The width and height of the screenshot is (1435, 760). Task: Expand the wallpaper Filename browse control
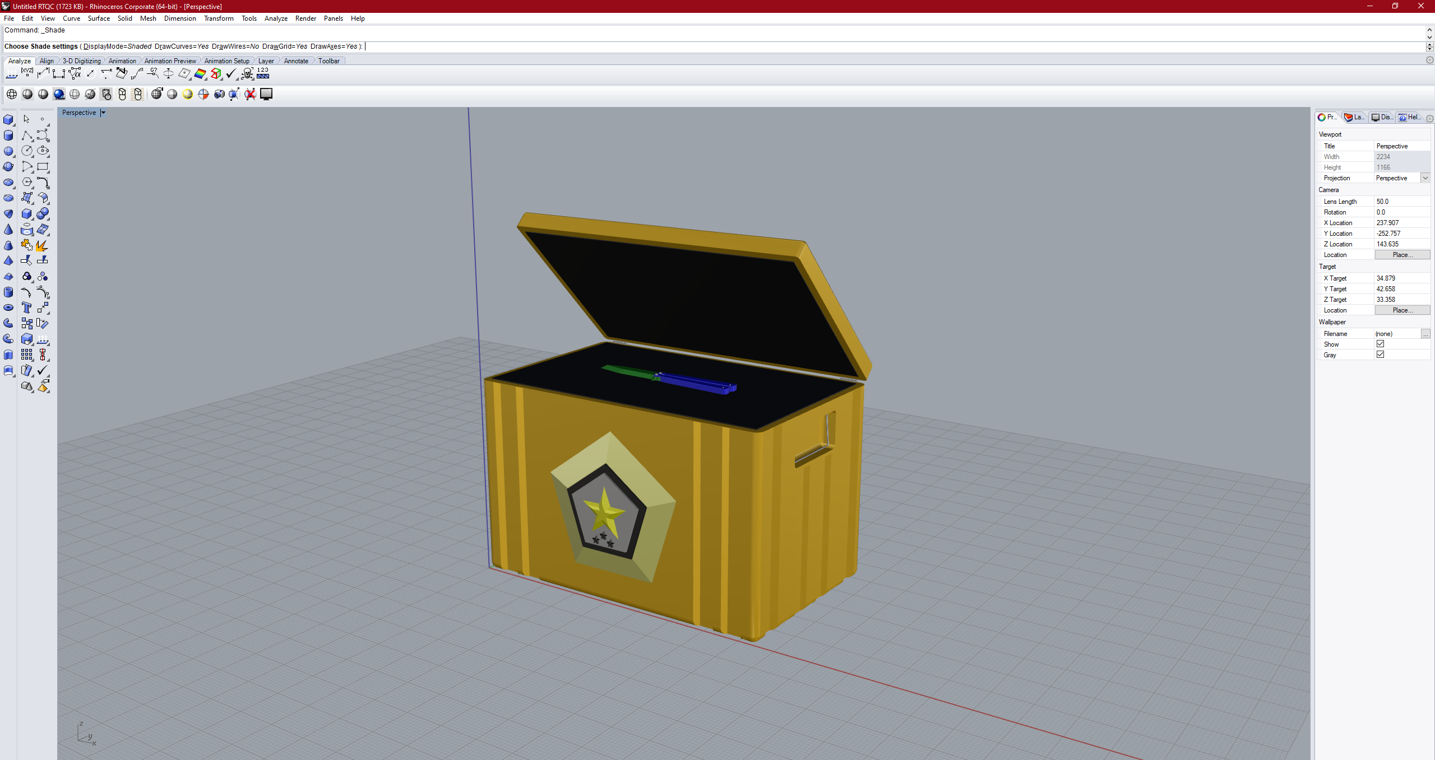tap(1427, 333)
